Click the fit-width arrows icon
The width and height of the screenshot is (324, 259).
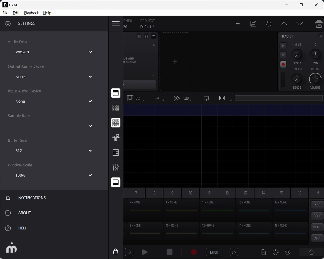222,98
